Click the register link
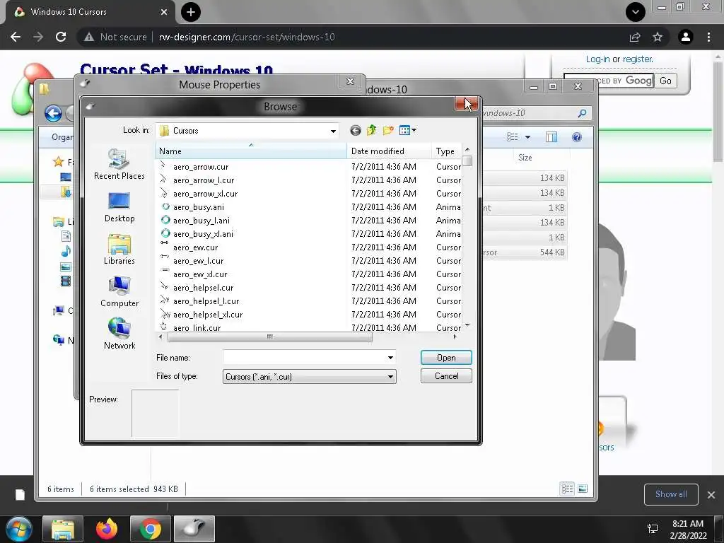 coord(638,59)
